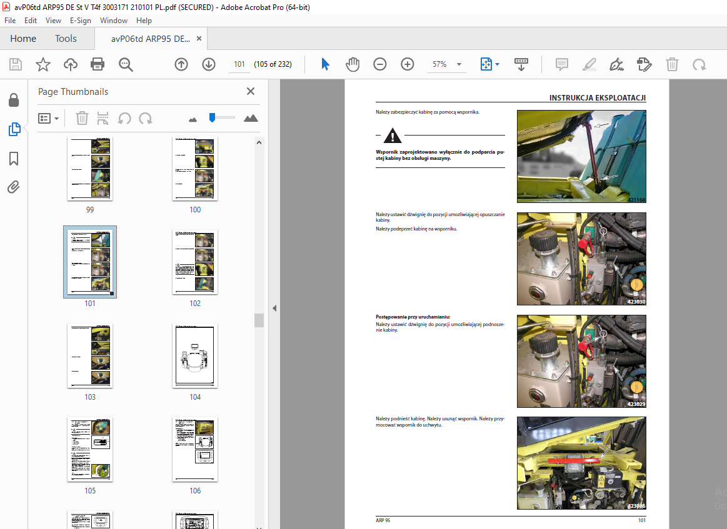Click the page number input field
This screenshot has width=727, height=529.
[239, 64]
